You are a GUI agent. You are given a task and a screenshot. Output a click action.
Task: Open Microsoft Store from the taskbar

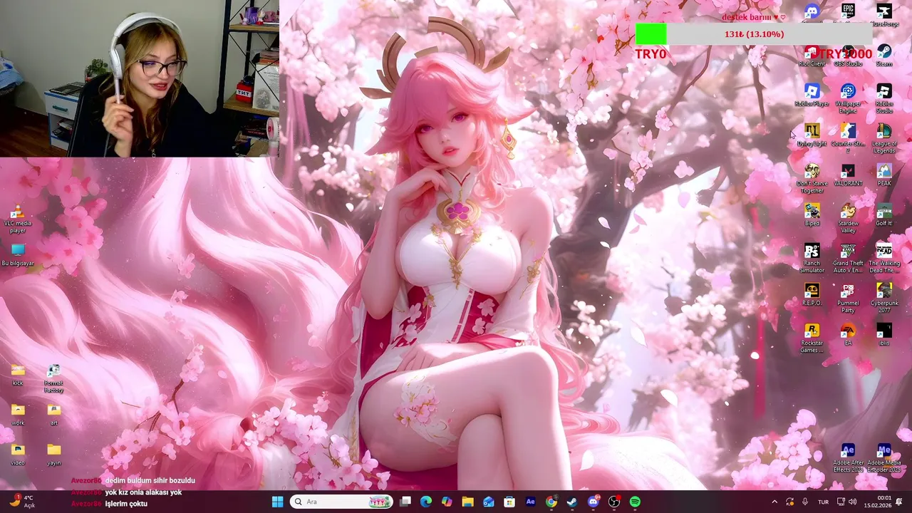(509, 502)
